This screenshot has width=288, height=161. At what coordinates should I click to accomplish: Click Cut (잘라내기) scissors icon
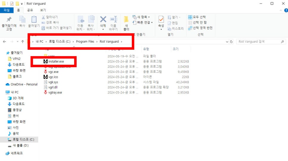pos(43,17)
